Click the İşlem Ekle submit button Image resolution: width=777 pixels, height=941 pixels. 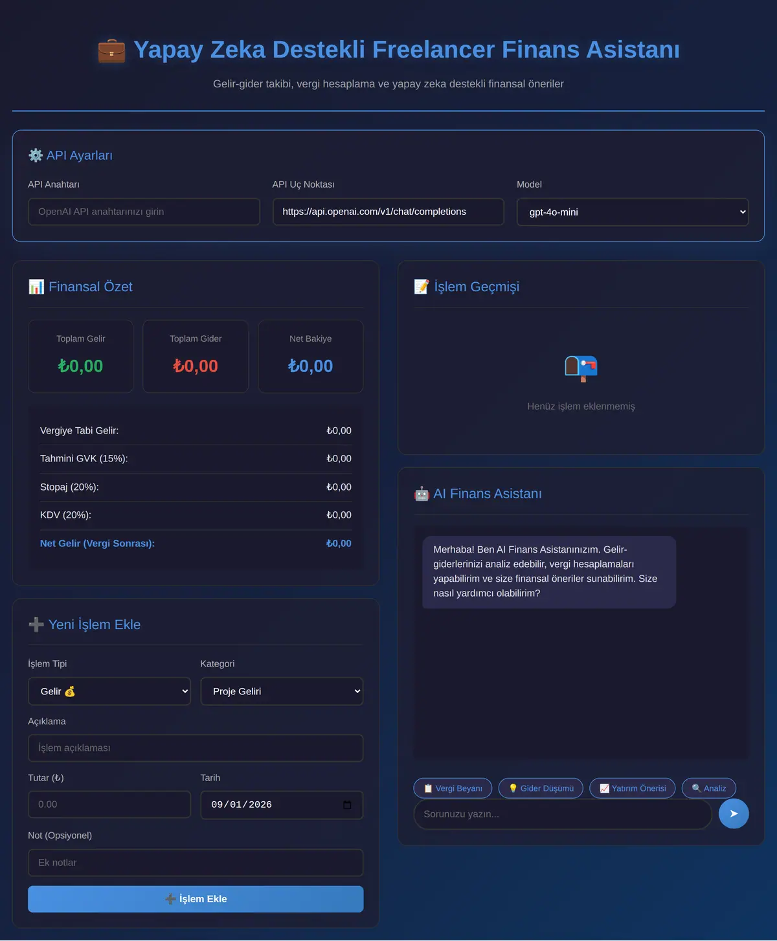pos(196,899)
